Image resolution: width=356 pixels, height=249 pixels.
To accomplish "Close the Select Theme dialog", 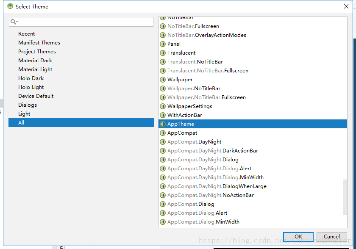I will (x=346, y=6).
